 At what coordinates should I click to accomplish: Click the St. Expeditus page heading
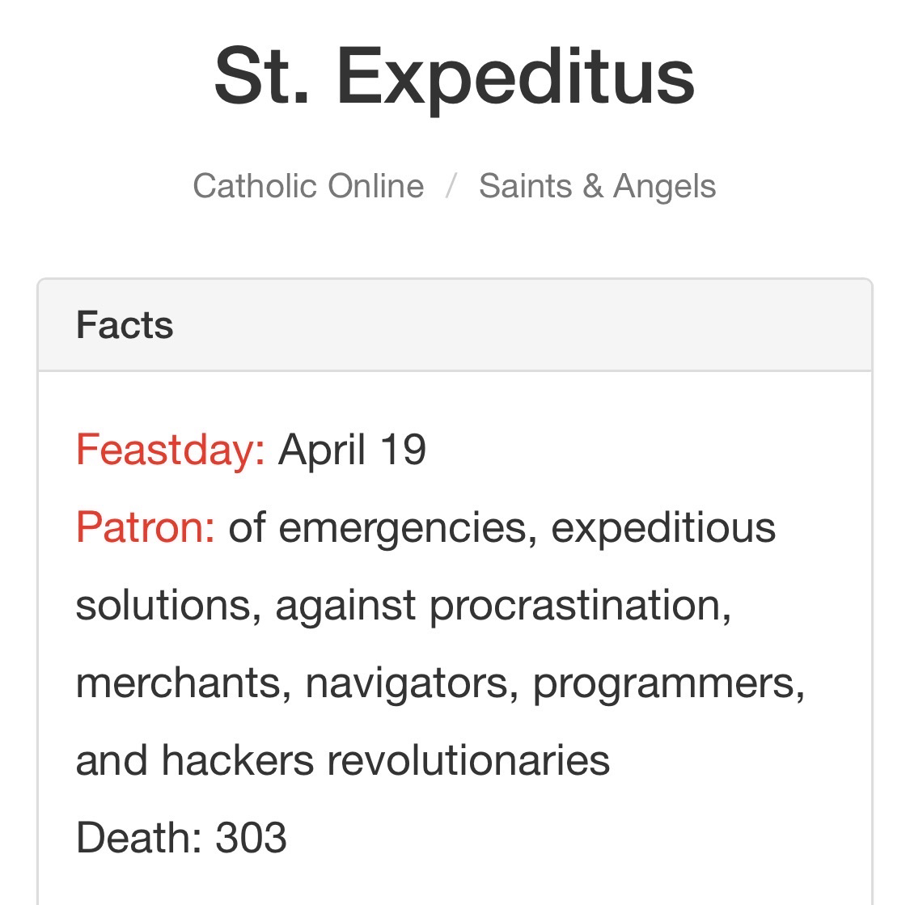(x=455, y=76)
